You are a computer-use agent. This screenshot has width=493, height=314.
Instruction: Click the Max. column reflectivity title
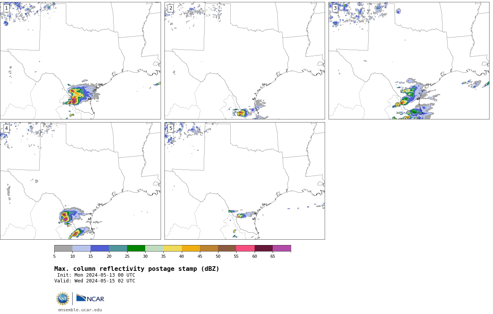pos(137,269)
